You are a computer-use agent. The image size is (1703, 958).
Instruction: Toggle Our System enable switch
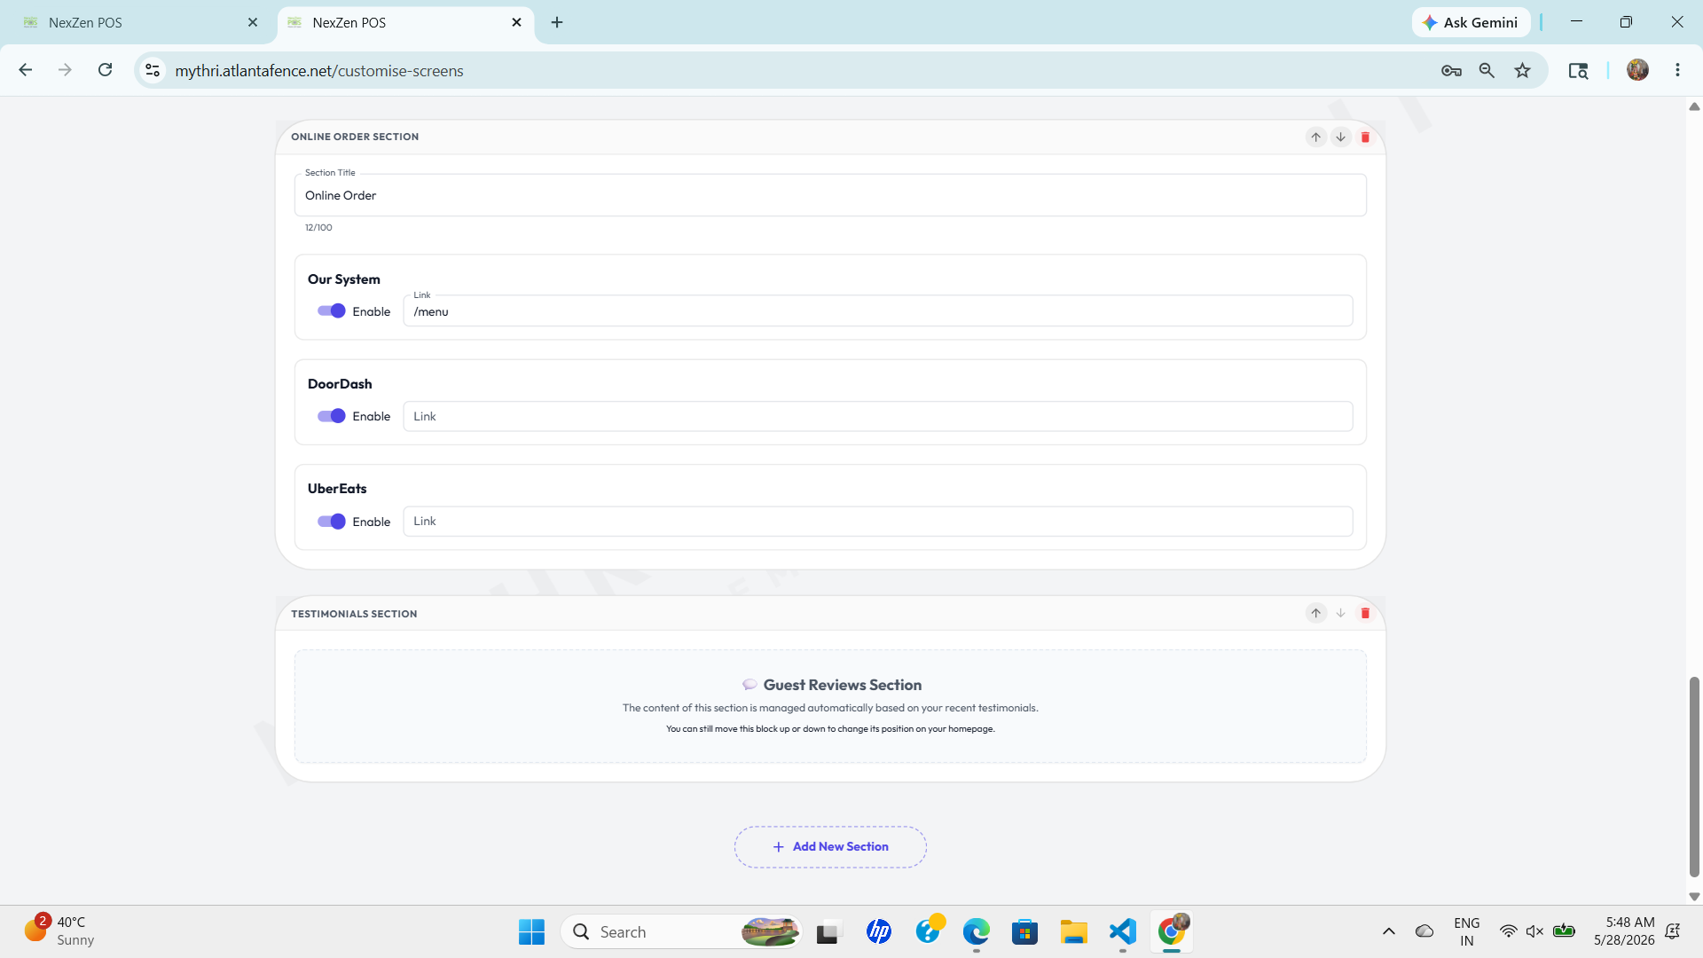point(332,311)
